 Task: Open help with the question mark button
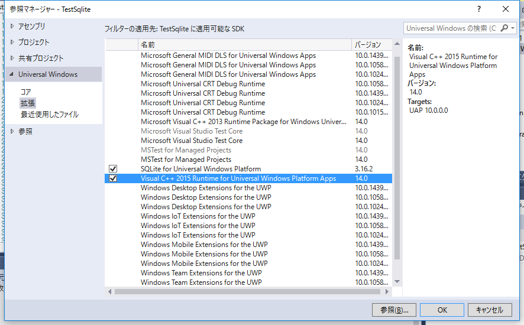[x=479, y=9]
